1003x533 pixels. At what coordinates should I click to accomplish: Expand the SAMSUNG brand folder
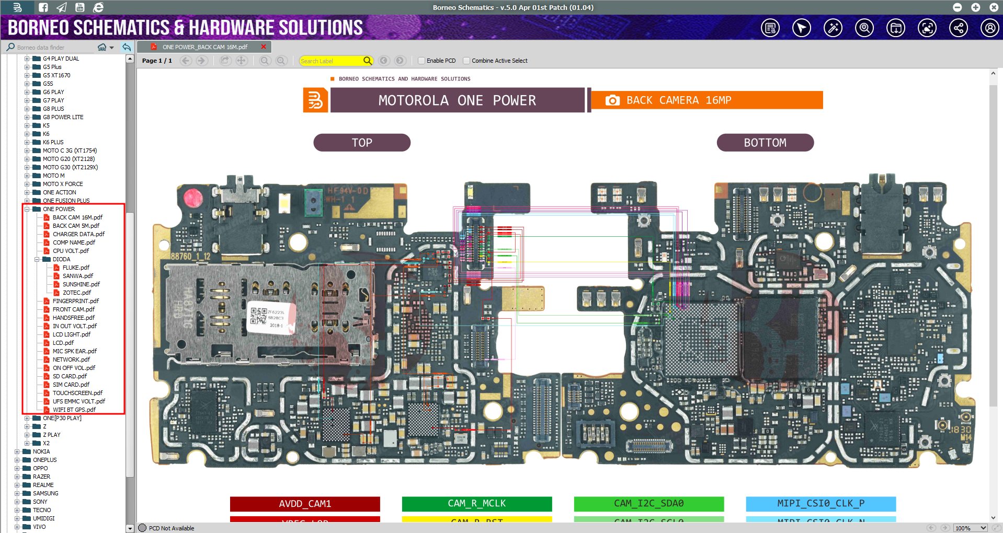tap(17, 493)
